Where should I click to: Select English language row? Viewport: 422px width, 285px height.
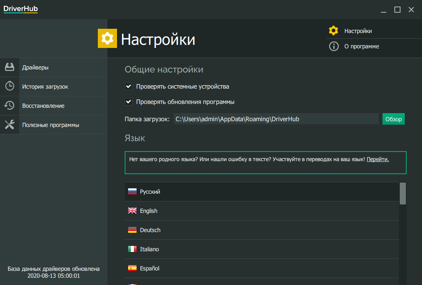[x=262, y=211]
